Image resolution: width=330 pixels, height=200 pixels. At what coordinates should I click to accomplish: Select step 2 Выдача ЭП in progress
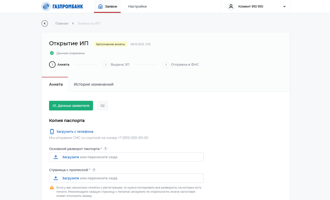click(116, 65)
